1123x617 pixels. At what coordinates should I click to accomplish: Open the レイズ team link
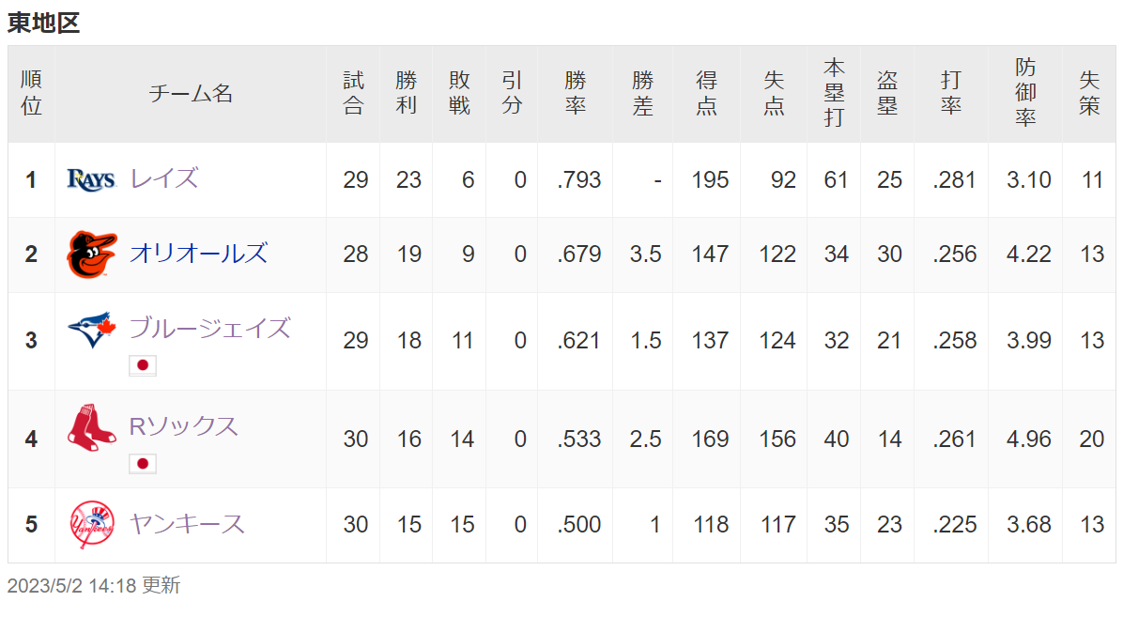point(164,178)
